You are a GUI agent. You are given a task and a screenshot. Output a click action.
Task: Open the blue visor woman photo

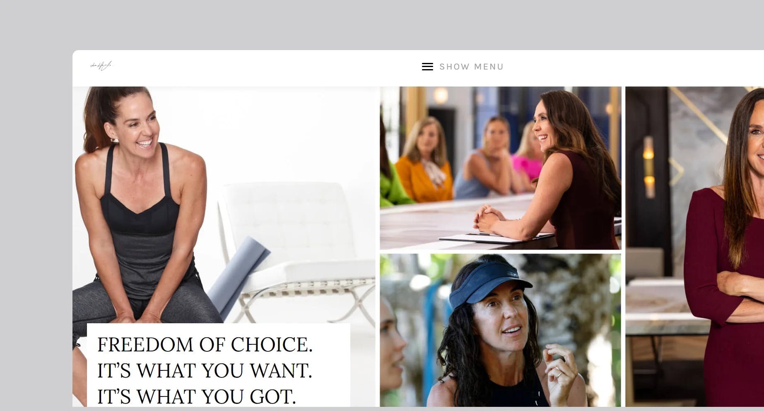coord(500,330)
